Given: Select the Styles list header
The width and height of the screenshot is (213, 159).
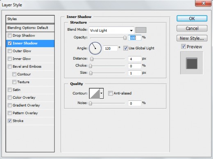Looking at the screenshot, I should coord(30,19).
